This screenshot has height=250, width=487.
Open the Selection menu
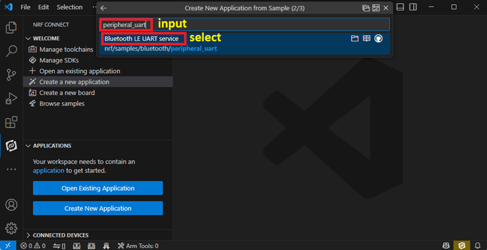click(69, 7)
